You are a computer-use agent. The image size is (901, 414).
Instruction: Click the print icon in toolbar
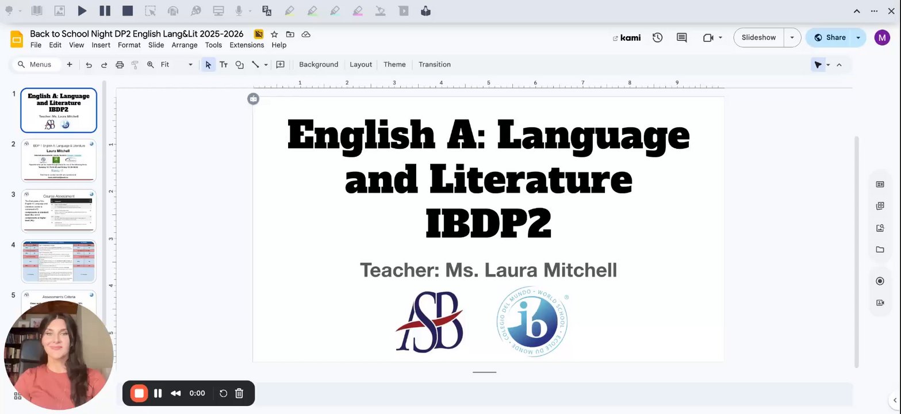[120, 65]
